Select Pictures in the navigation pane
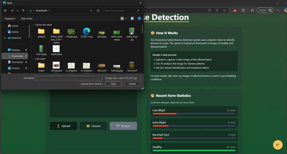 (x=15, y=68)
